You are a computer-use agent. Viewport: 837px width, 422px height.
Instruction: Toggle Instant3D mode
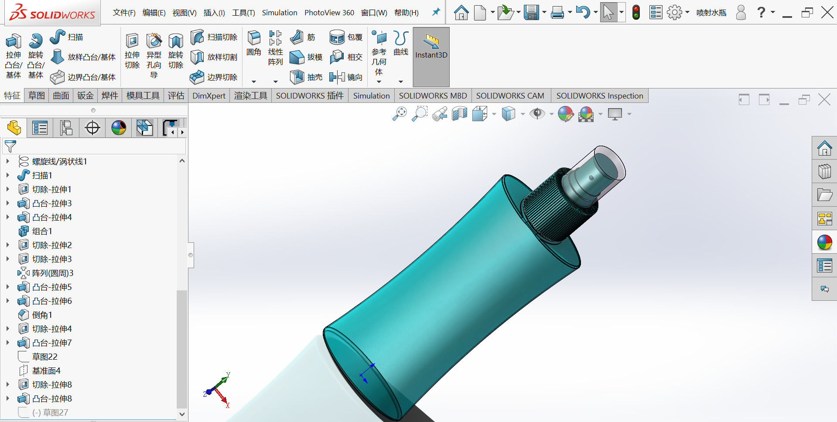(x=431, y=57)
